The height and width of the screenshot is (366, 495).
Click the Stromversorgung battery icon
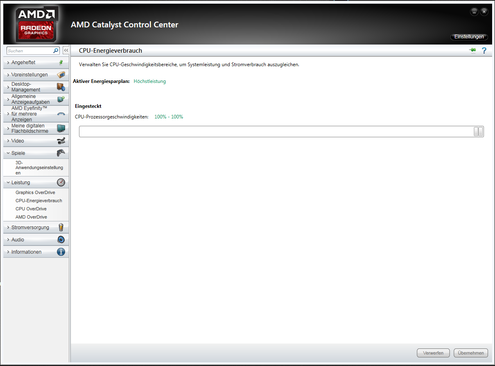[x=61, y=228]
